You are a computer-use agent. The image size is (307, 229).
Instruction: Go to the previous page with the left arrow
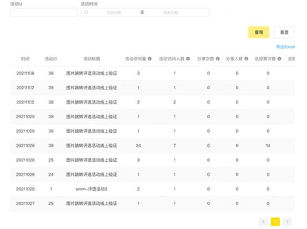(263, 222)
